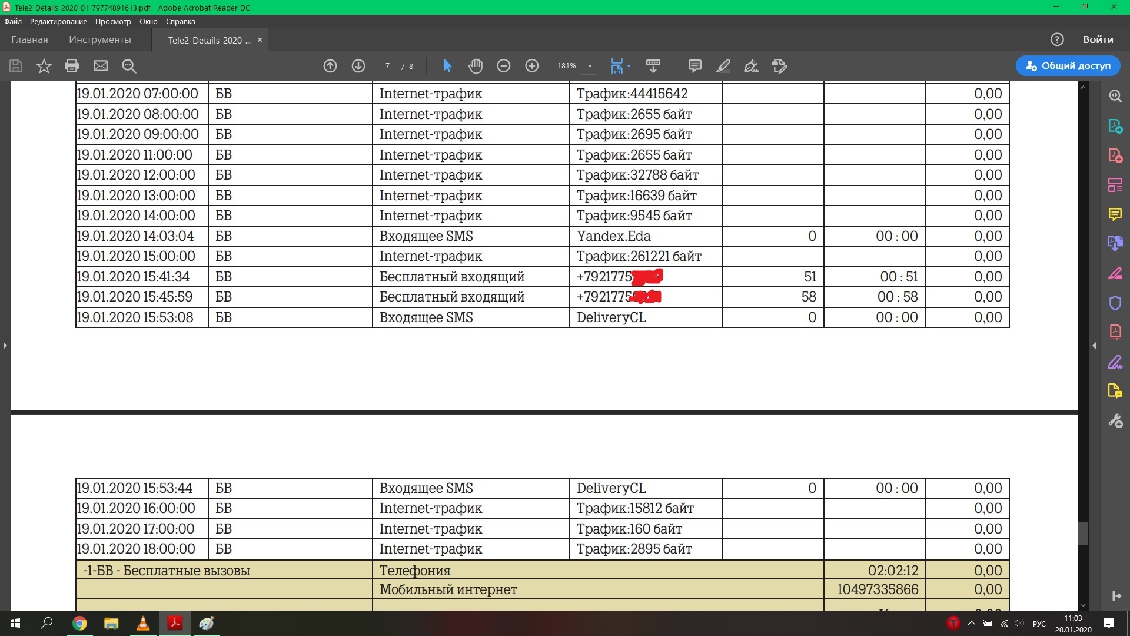Print the document with the printer icon
Screen dimensions: 1130x636
click(x=72, y=66)
